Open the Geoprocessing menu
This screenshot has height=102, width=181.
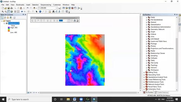pyautogui.click(x=46, y=5)
